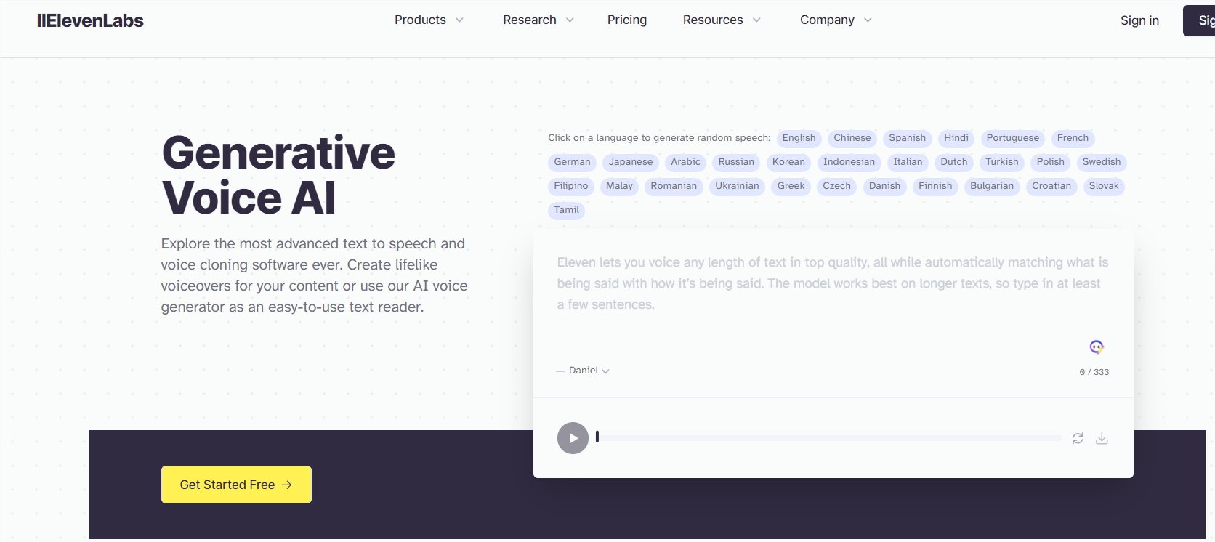The height and width of the screenshot is (542, 1215).
Task: Play the generated speech audio
Action: 573,438
